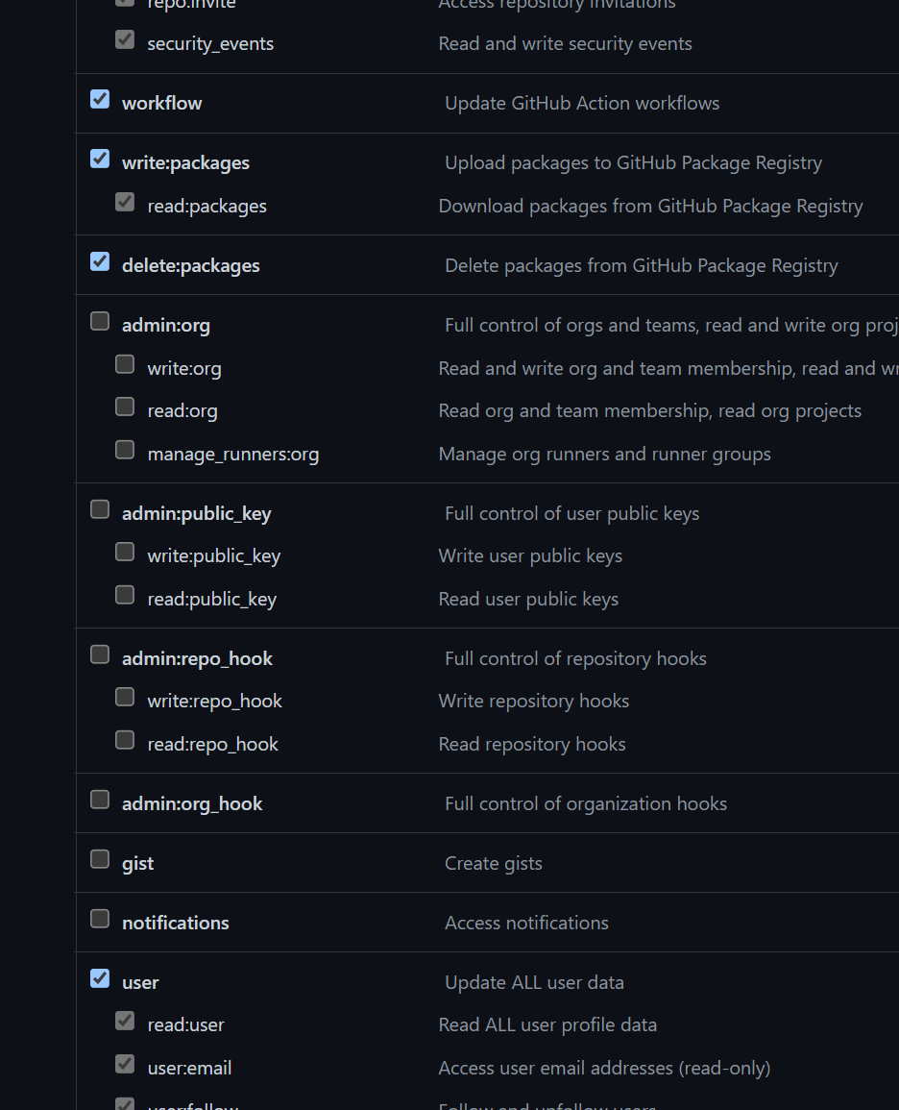Click 'Read ALL user profile data' text
899x1110 pixels.
547,1025
